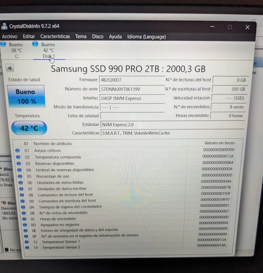Click the 42 °C temperature button

coord(29,128)
